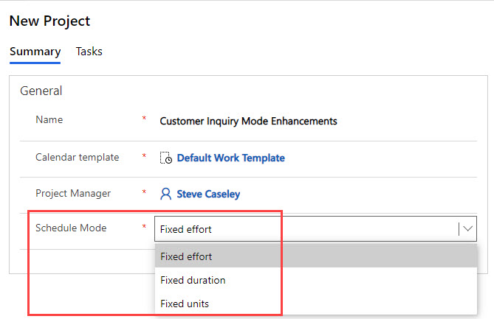Open Steve Caseley's project manager record
The width and height of the screenshot is (494, 319).
coord(208,194)
